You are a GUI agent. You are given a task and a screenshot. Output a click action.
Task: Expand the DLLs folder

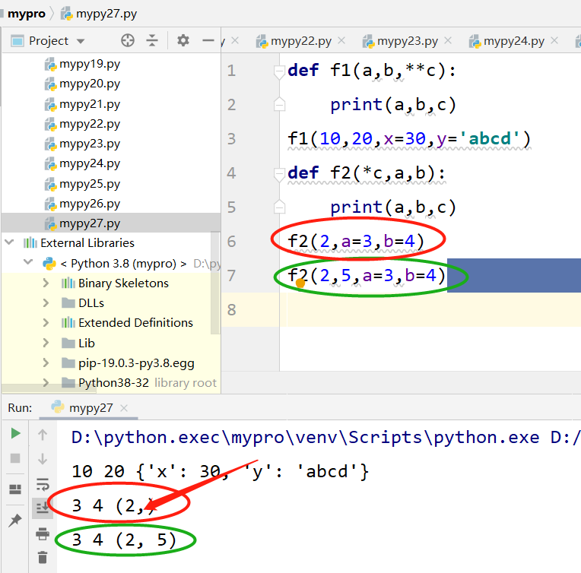tap(46, 303)
